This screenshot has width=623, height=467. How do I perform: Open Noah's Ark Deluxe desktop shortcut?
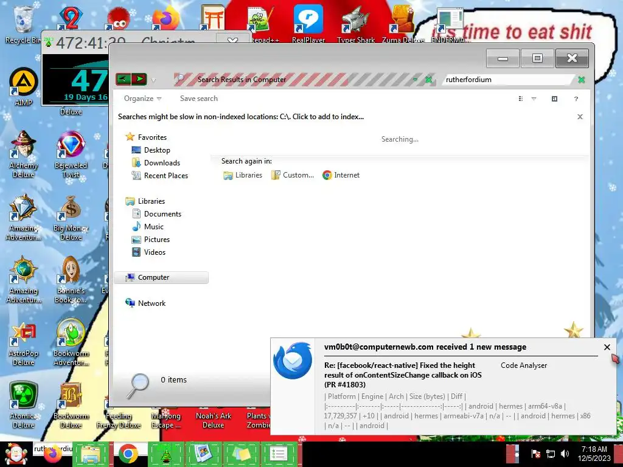click(x=214, y=420)
